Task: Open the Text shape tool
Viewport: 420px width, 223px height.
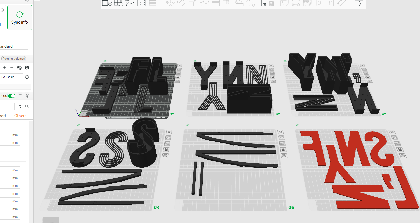Action: (x=262, y=3)
